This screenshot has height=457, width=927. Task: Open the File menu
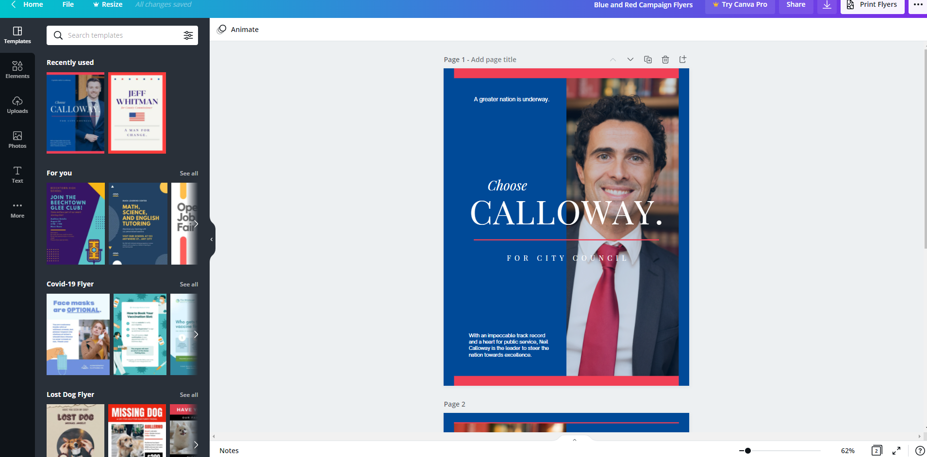click(68, 4)
